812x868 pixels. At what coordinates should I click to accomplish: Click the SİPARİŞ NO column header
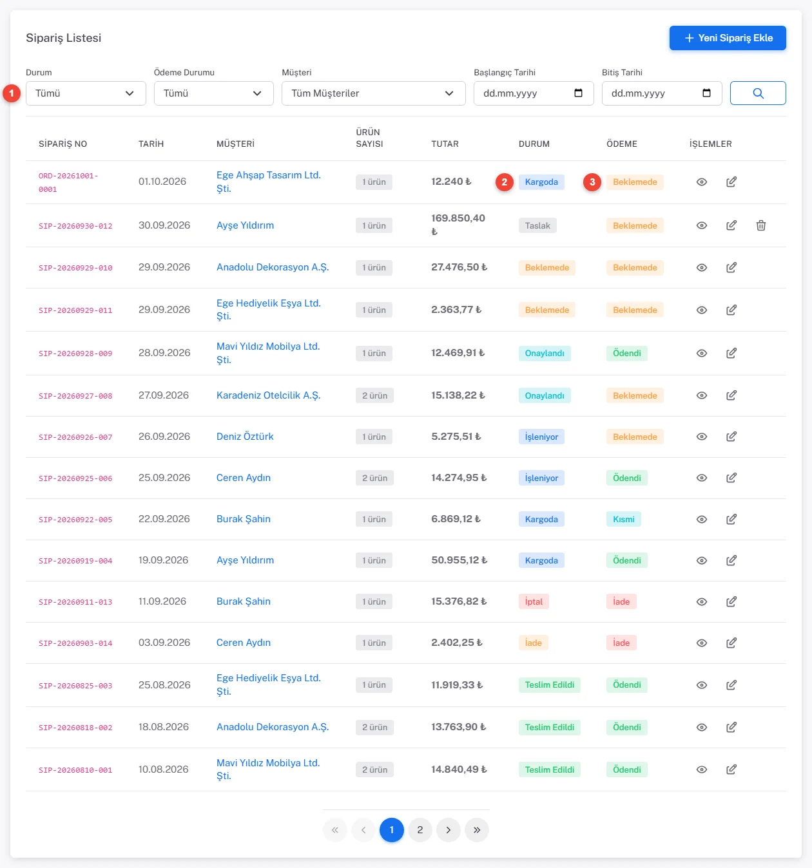coord(63,144)
